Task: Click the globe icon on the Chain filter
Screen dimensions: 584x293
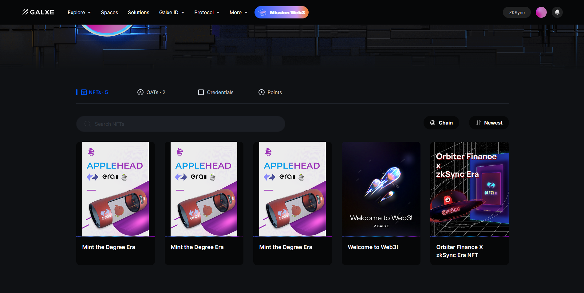Action: (433, 123)
